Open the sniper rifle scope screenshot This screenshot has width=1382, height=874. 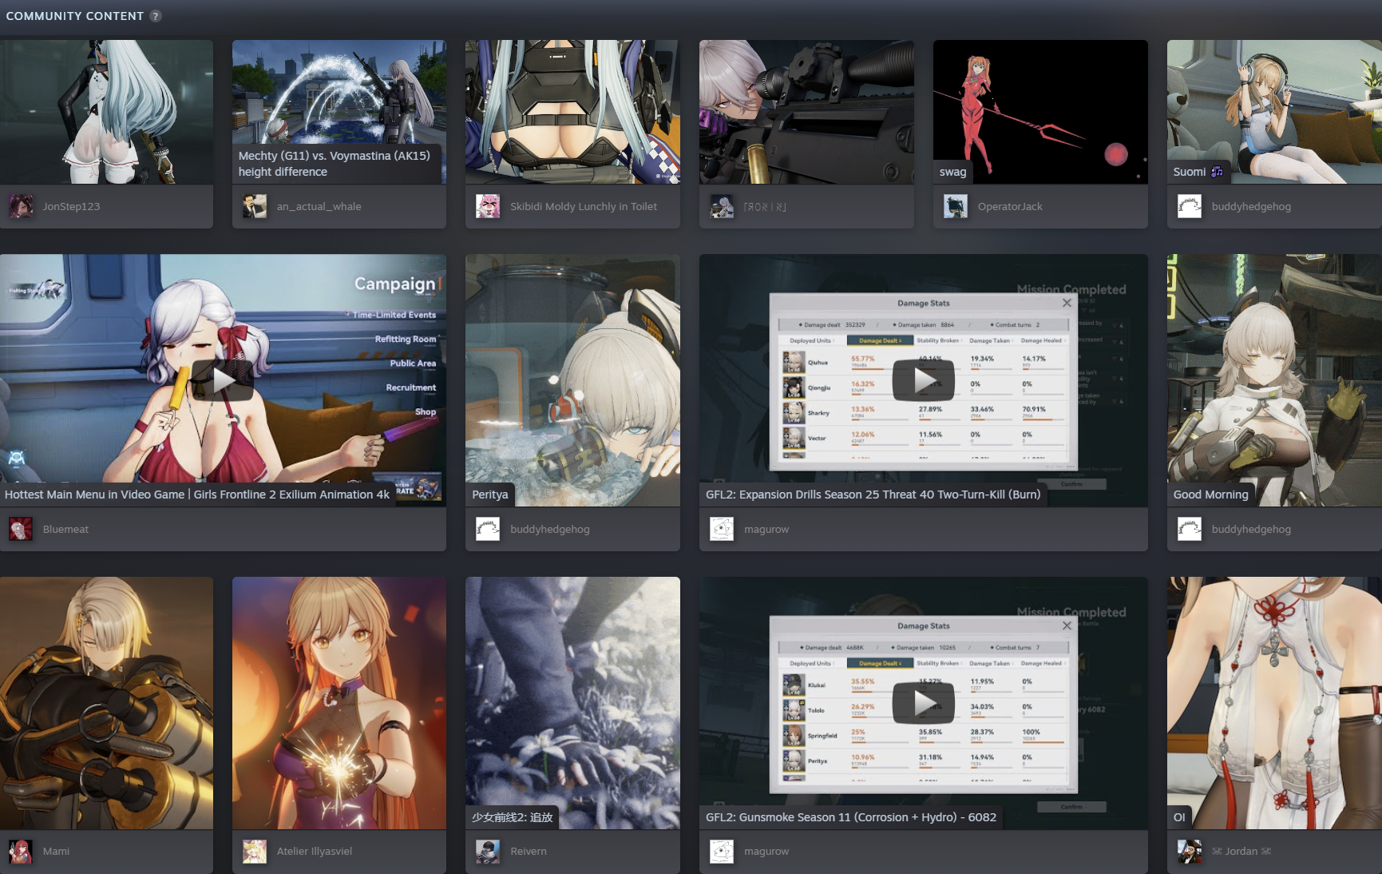coord(806,112)
